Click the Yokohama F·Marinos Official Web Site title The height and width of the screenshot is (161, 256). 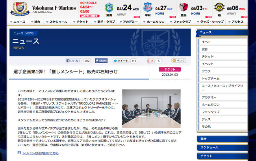[x=54, y=9]
